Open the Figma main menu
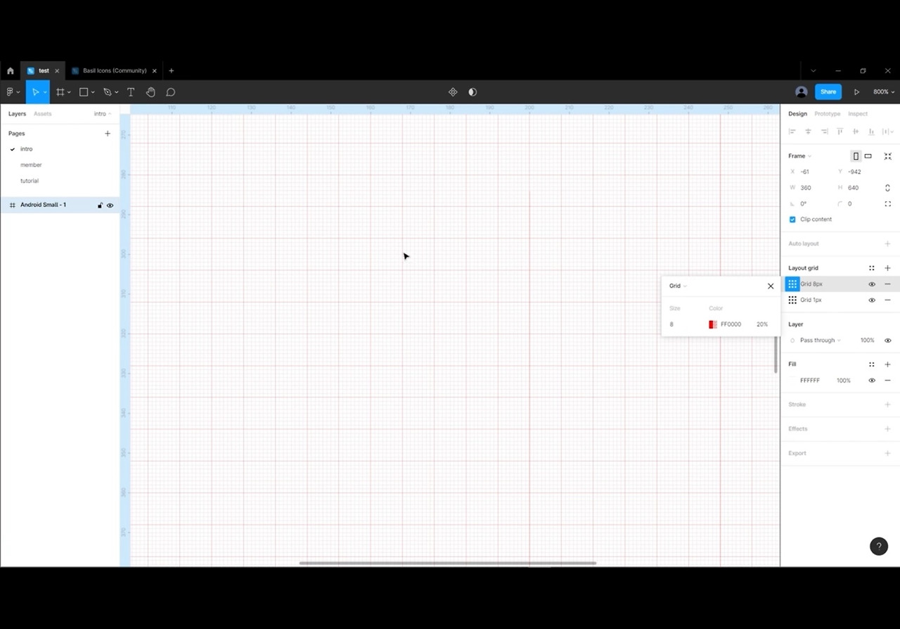 pyautogui.click(x=13, y=92)
